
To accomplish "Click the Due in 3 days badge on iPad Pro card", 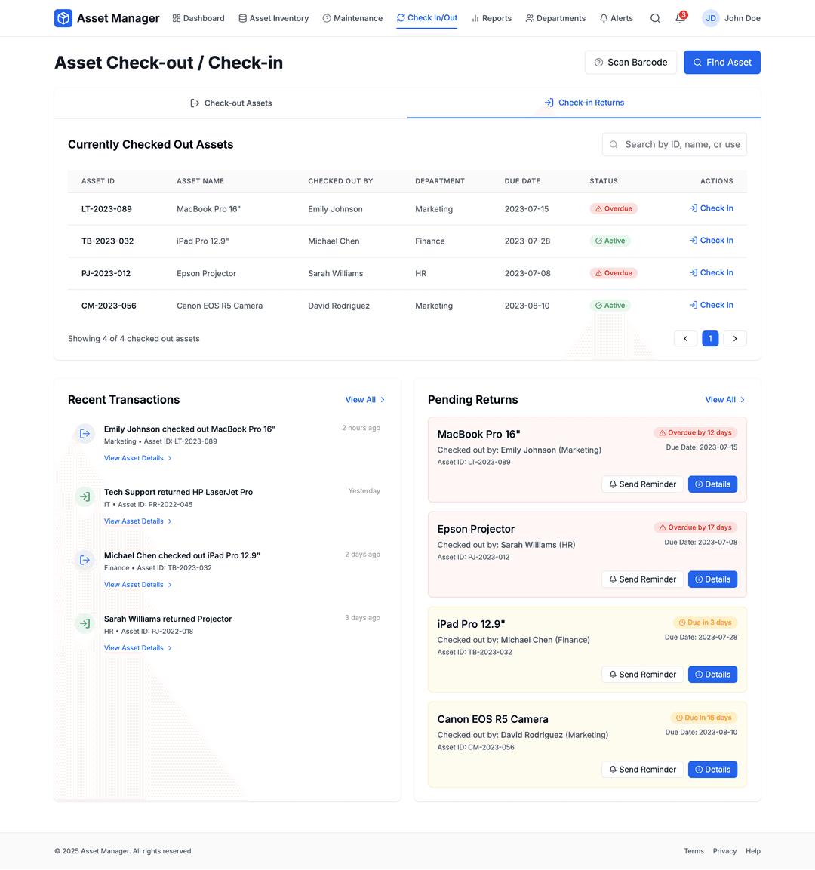I will (703, 623).
